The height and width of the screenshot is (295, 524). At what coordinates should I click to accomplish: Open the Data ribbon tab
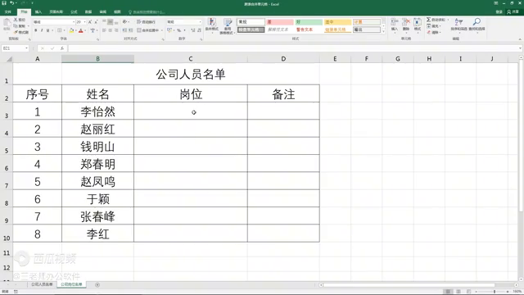tap(88, 12)
